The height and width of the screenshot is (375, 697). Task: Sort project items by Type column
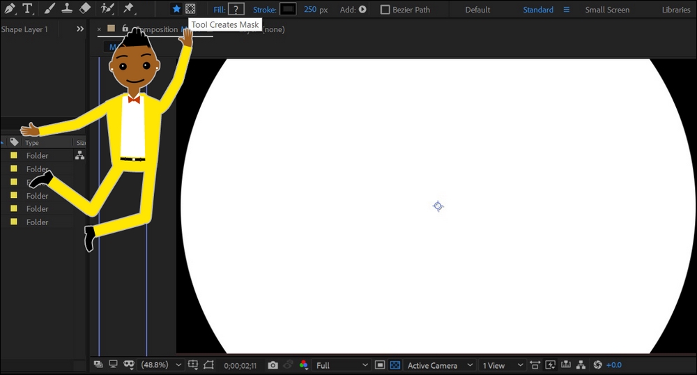click(x=32, y=143)
